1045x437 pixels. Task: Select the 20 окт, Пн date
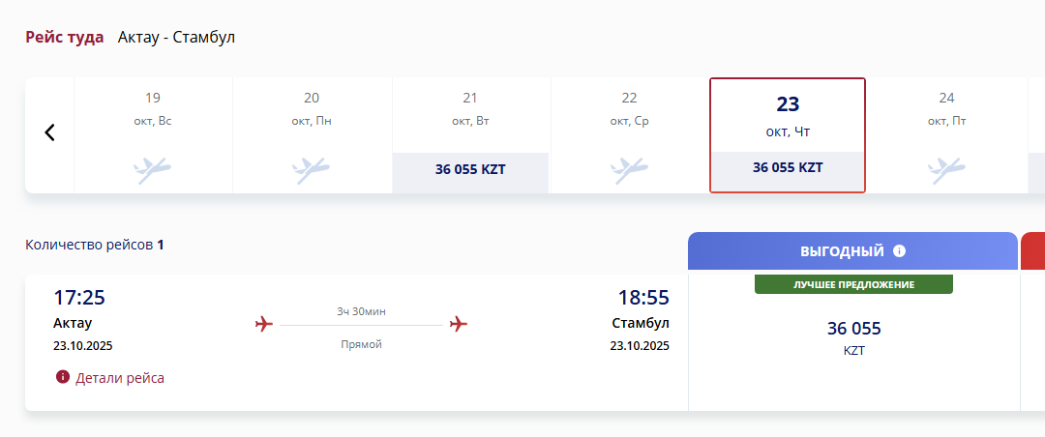[x=312, y=135]
